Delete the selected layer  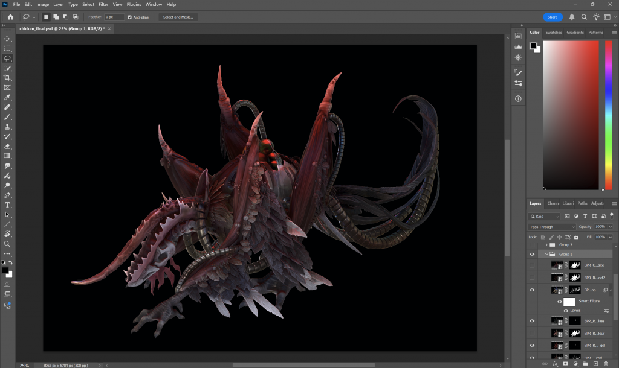coord(606,364)
